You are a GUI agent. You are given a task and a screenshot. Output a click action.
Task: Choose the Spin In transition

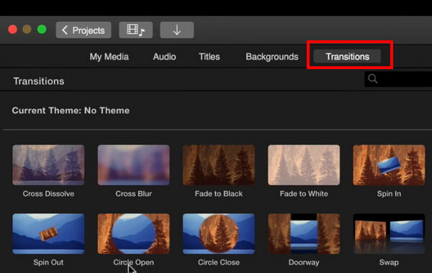389,165
